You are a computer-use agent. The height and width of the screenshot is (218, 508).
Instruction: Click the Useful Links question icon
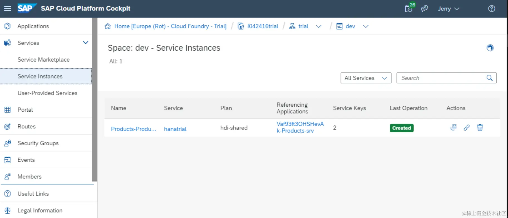[x=8, y=193]
